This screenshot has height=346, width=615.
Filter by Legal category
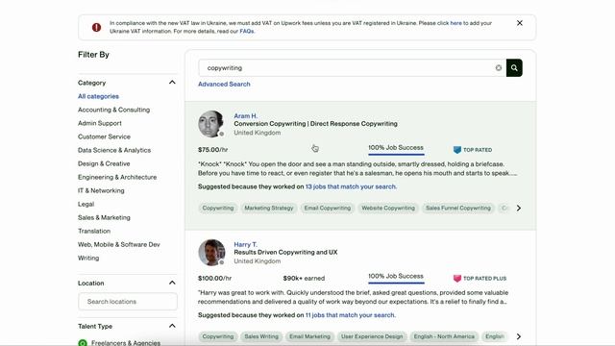86,205
